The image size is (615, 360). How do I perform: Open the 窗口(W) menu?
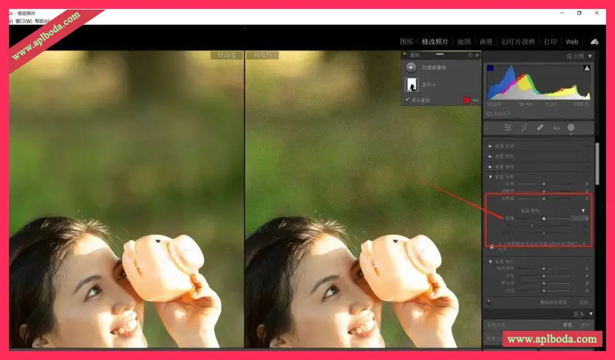[24, 21]
